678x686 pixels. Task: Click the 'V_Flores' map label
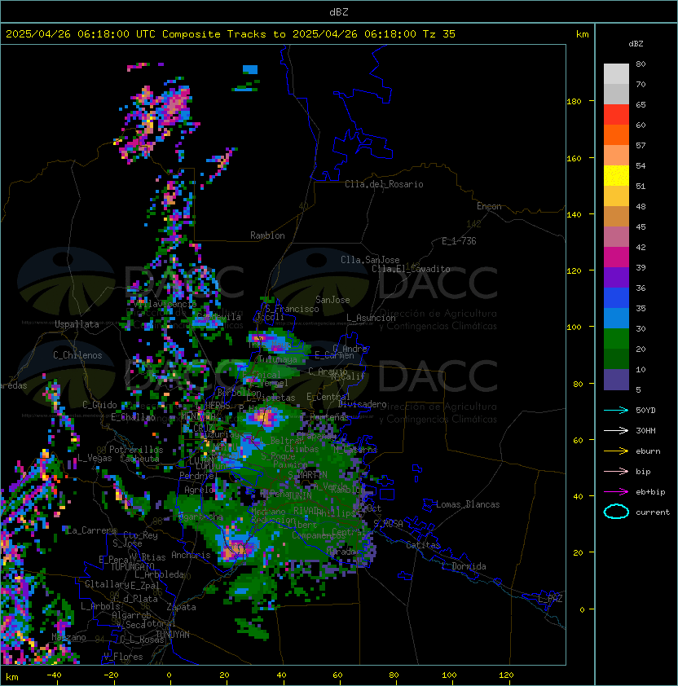[123, 657]
